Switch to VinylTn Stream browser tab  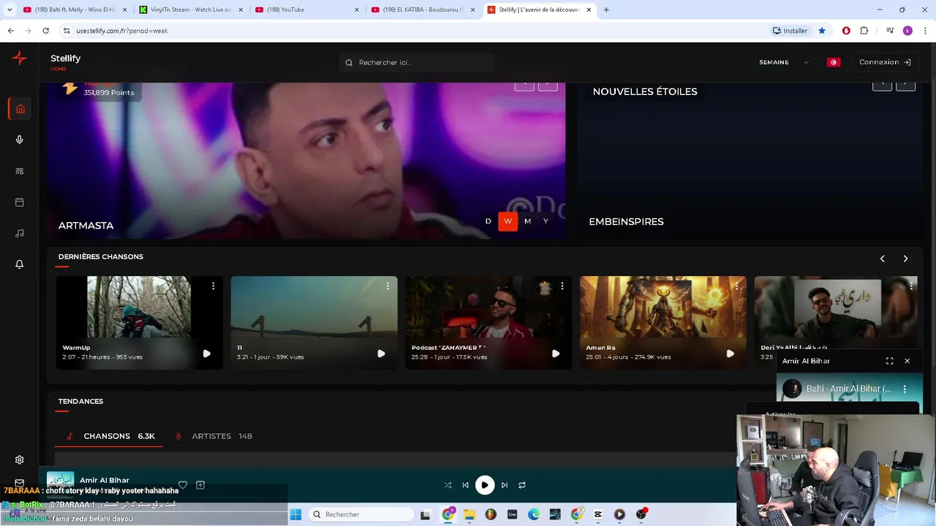click(x=190, y=9)
